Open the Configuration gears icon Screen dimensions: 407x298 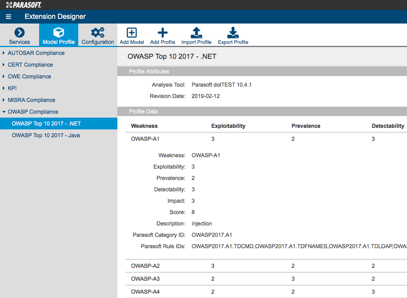point(97,33)
